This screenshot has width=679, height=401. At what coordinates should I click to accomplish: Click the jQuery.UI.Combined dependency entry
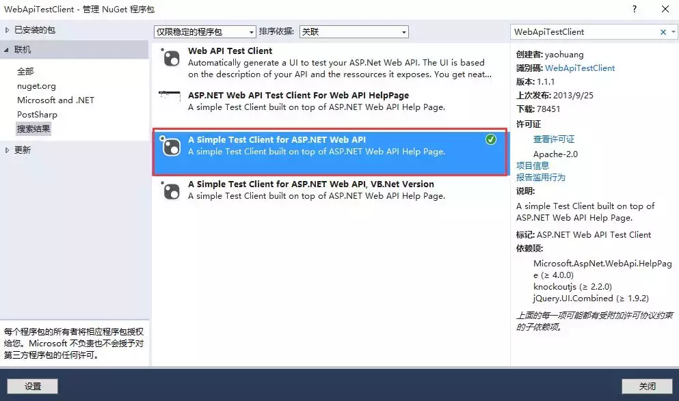click(x=591, y=299)
